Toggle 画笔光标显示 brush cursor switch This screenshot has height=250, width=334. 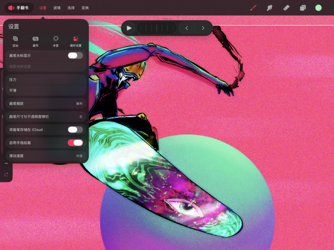click(75, 56)
